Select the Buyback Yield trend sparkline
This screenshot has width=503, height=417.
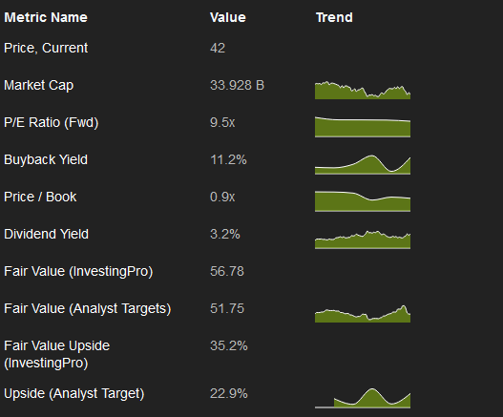[x=363, y=164]
